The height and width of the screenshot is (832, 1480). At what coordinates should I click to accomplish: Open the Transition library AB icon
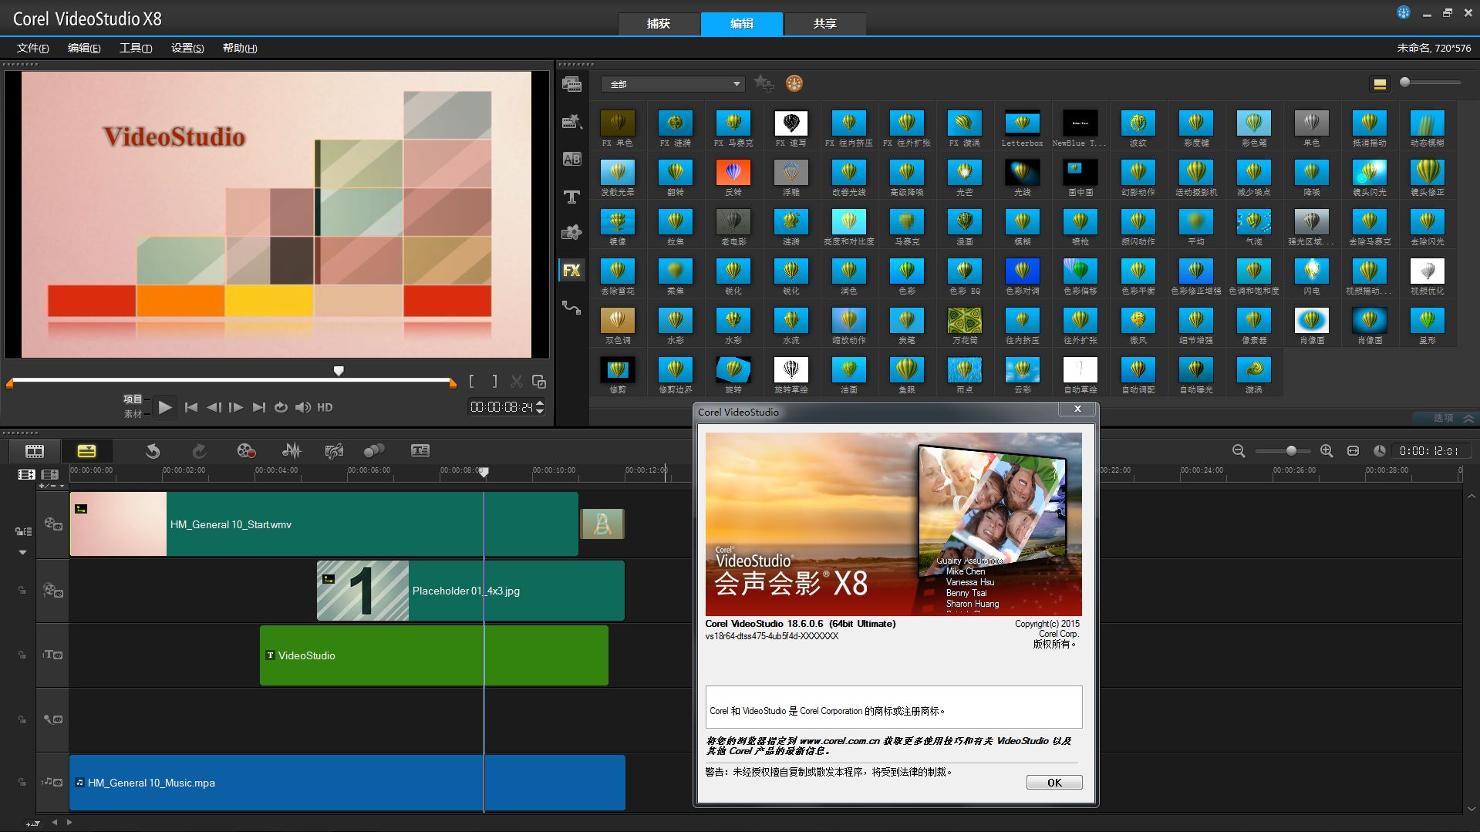click(x=571, y=159)
